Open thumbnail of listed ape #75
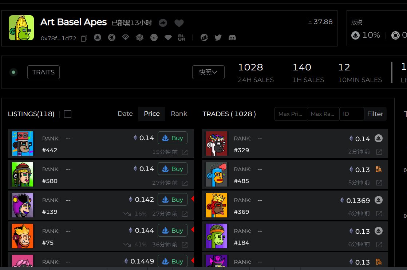The image size is (407, 270). pyautogui.click(x=23, y=236)
